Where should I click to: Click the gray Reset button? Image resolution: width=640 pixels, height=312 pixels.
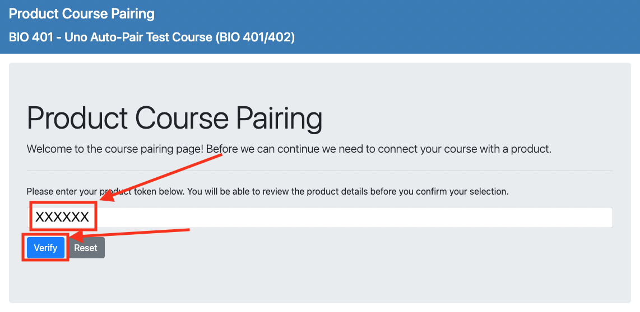pyautogui.click(x=86, y=248)
